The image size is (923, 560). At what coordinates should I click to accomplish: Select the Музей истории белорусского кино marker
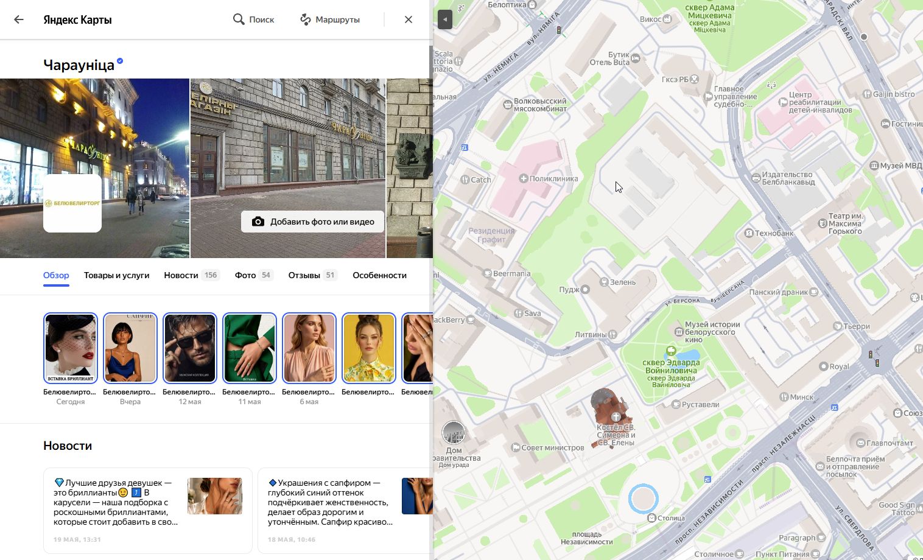pos(679,332)
